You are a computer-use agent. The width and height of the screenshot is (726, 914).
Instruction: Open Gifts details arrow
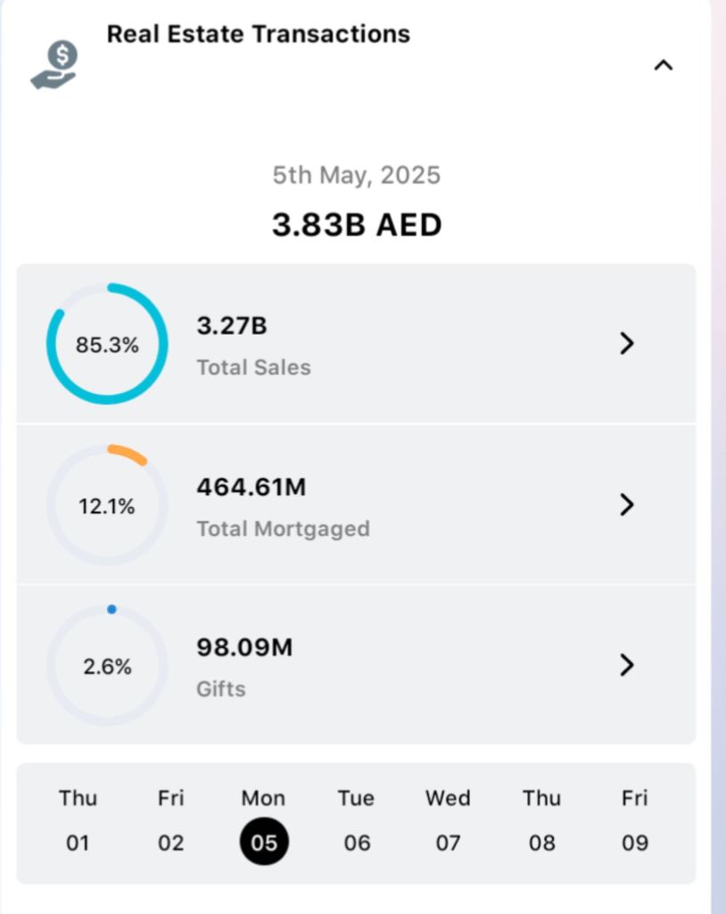point(627,665)
